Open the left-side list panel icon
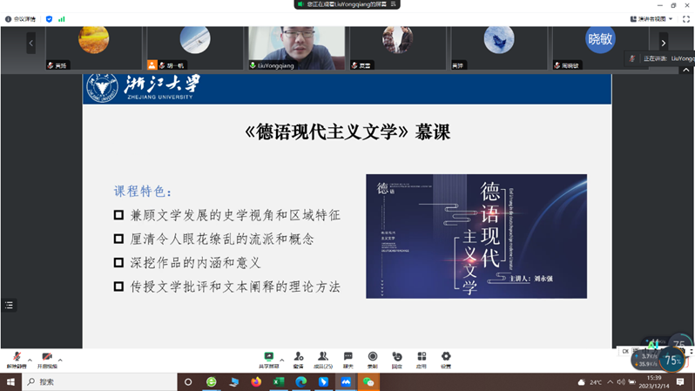Image resolution: width=695 pixels, height=391 pixels. pos(10,305)
